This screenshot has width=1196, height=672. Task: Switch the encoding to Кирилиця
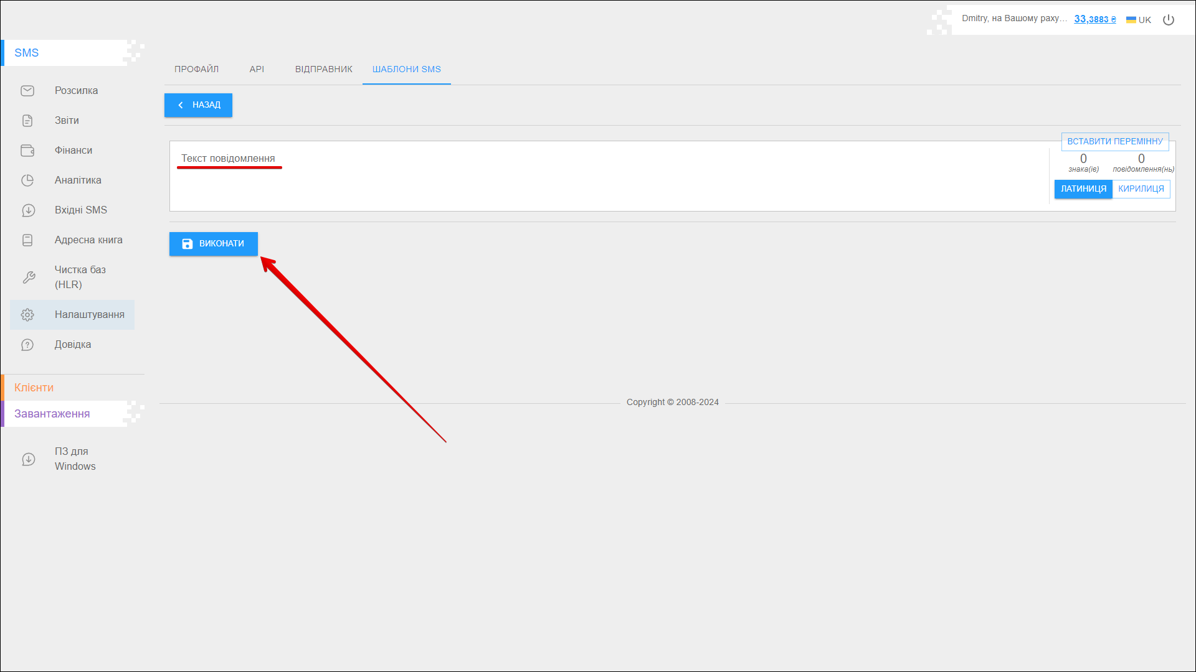pos(1141,189)
